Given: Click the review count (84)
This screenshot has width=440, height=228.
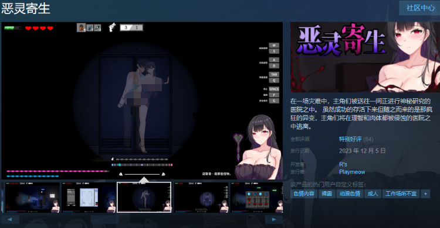Looking at the screenshot, I should (368, 139).
